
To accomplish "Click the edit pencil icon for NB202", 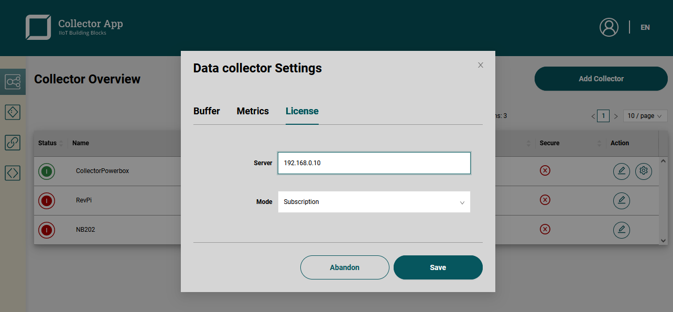I will click(622, 230).
